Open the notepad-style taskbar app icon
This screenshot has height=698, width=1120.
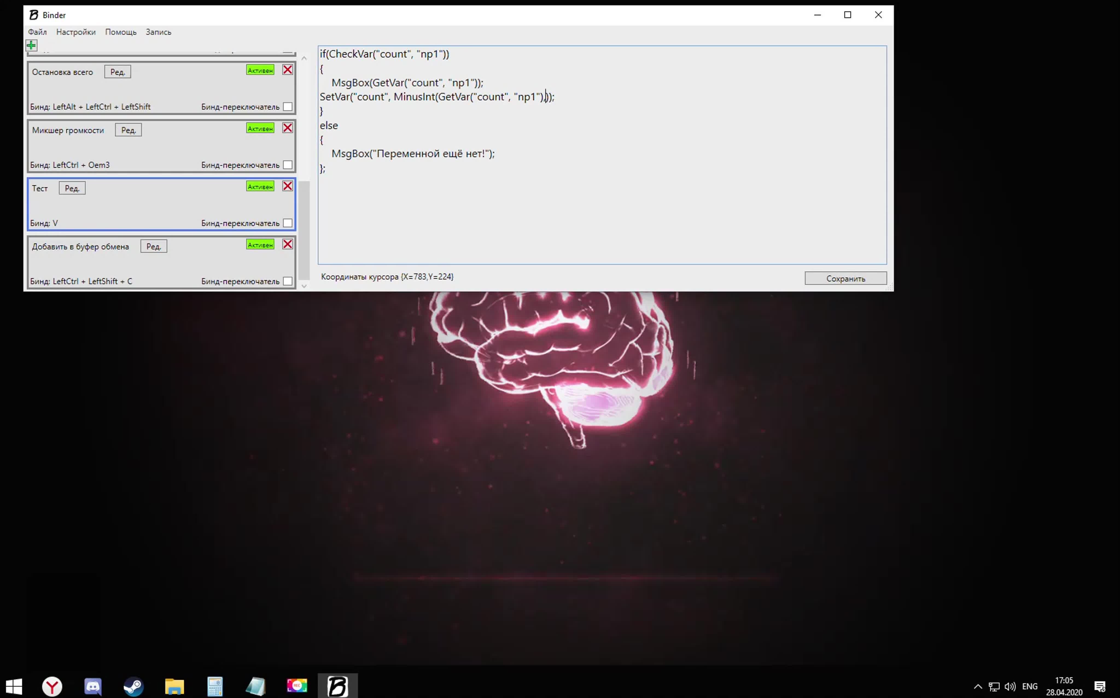(255, 686)
